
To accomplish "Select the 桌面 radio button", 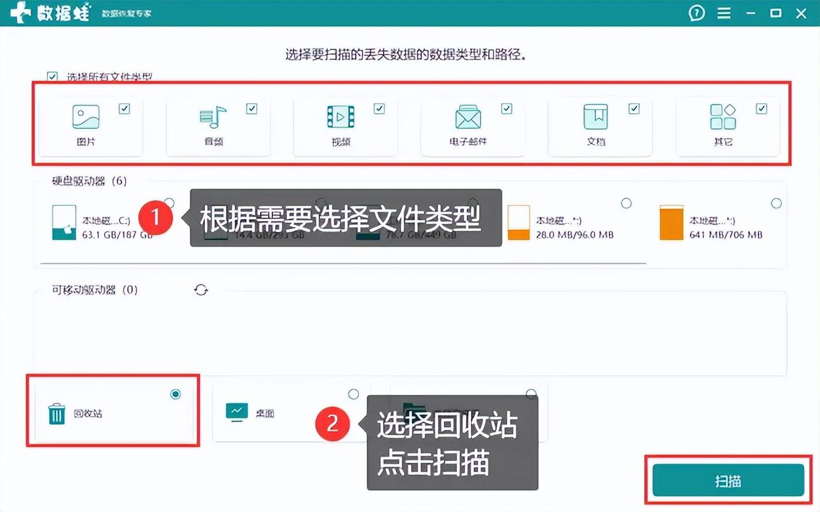I will coord(353,394).
